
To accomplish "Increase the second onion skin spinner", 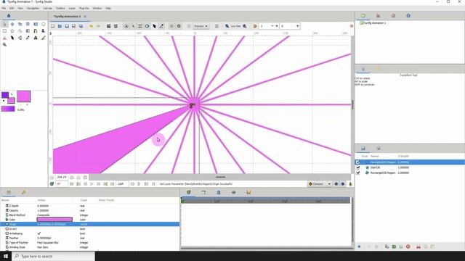I will (x=297, y=26).
